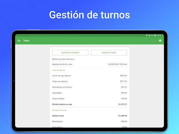Open the hamburger navigation menu
Screen dimensions: 179x134
(19, 40)
